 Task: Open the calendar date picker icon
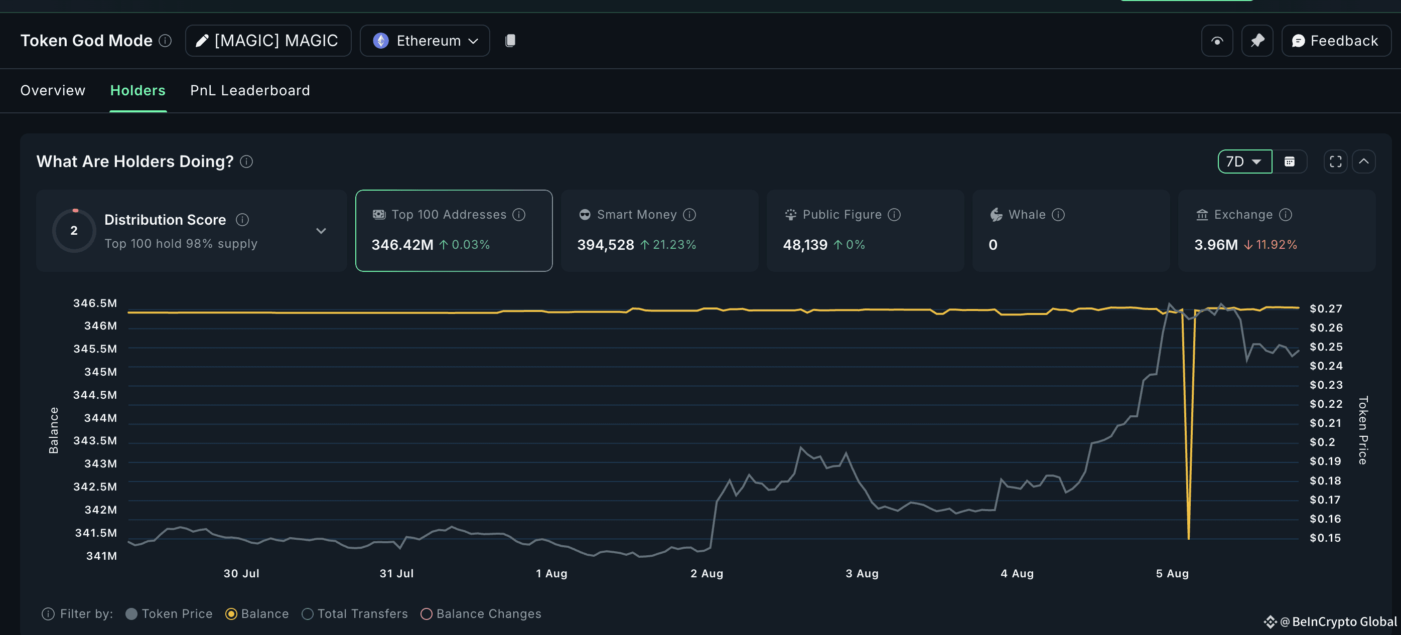pyautogui.click(x=1290, y=162)
